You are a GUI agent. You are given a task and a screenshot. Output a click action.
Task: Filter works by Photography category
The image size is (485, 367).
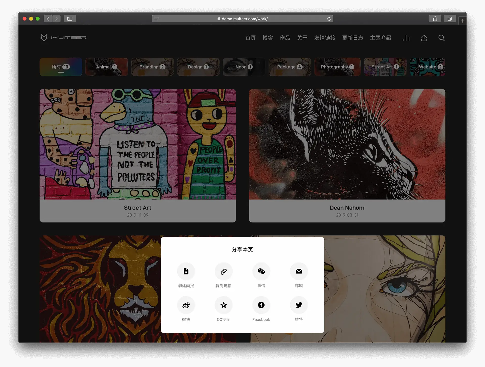(337, 67)
